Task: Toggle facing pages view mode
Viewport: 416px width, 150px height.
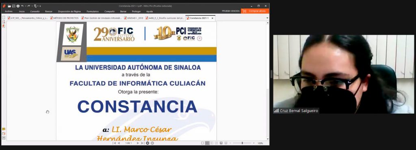Action: [212, 143]
